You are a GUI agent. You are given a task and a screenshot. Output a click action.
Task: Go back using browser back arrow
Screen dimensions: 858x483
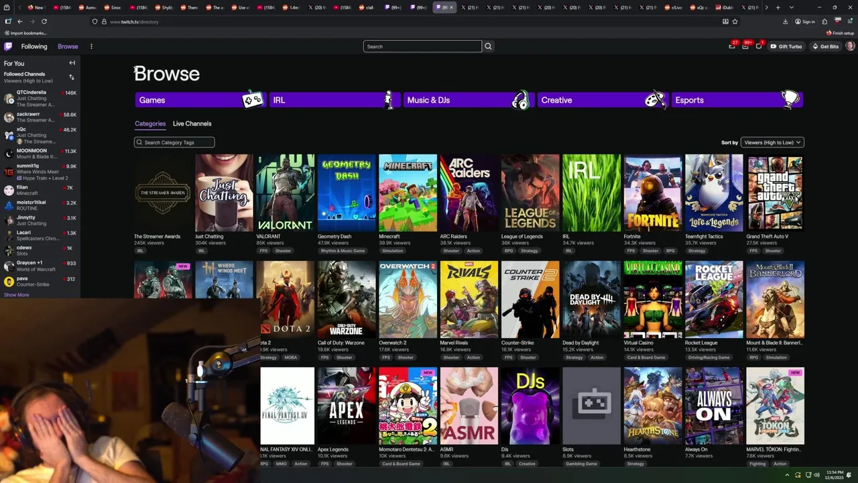19,21
